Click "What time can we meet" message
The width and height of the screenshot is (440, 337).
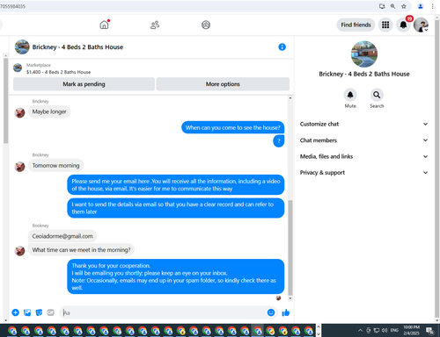click(81, 250)
